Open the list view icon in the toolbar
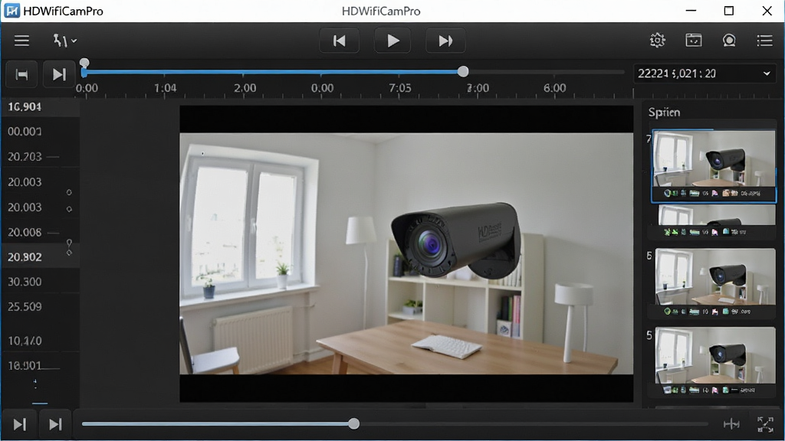Image resolution: width=785 pixels, height=441 pixels. [764, 41]
